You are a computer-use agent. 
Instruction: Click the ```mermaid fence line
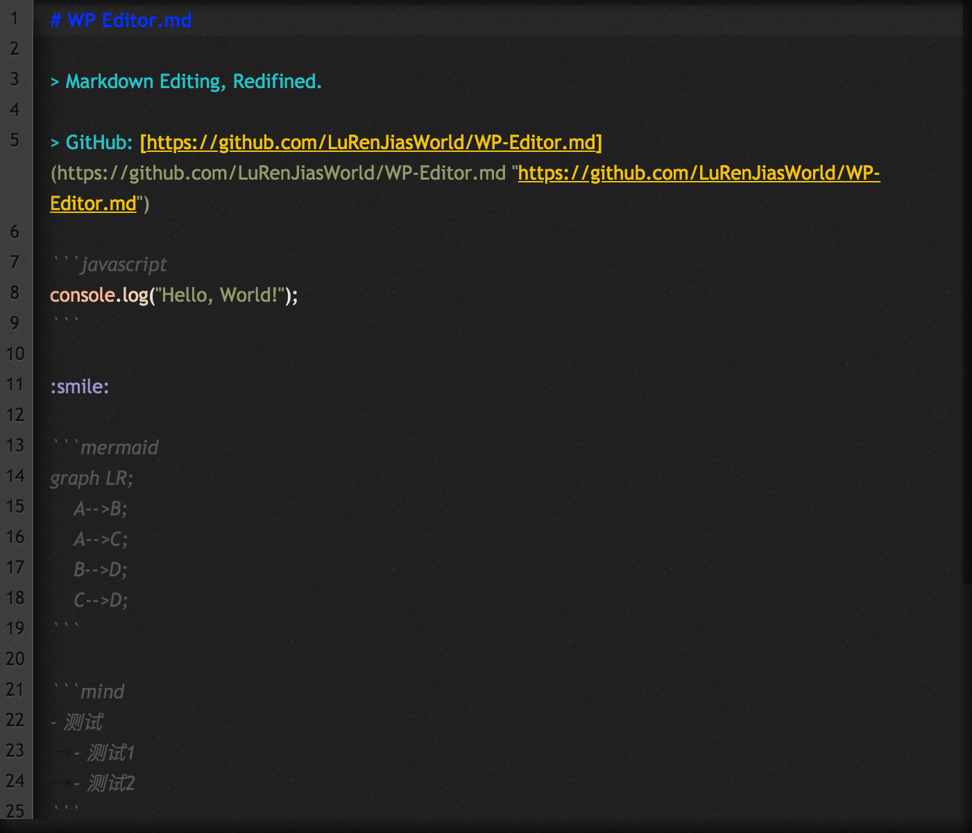pyautogui.click(x=105, y=447)
